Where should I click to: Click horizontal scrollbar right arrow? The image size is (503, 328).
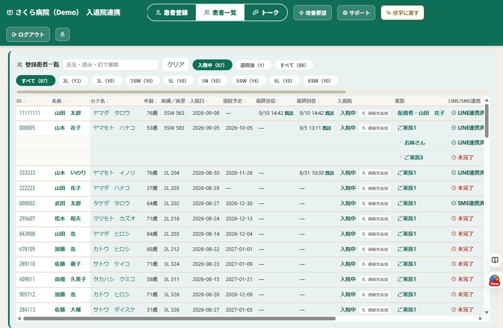[480, 318]
